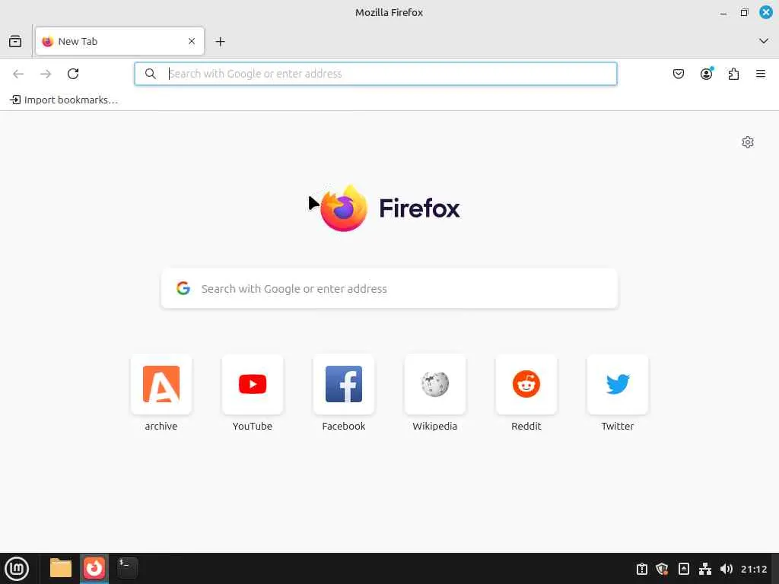Open a new tab with plus button
779x584 pixels.
coord(220,42)
